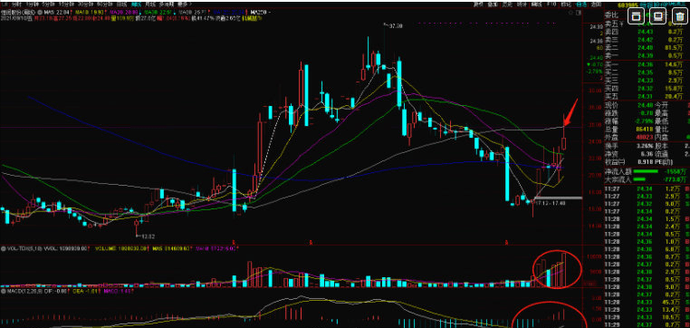Click the monitor-shaped icon button at top right

[658, 16]
